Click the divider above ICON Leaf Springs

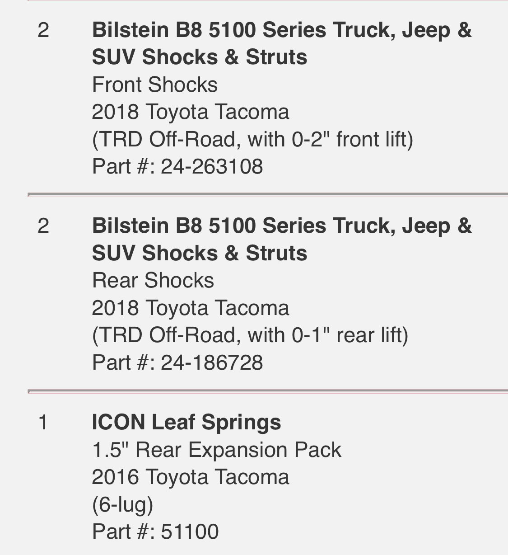click(x=268, y=391)
